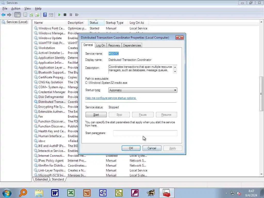Open the orange magnifier search taskbar icon
The height and width of the screenshot is (198, 264).
click(23, 193)
